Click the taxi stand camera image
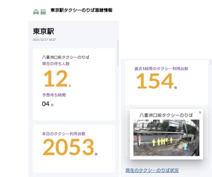The image size is (212, 177). 166,138
